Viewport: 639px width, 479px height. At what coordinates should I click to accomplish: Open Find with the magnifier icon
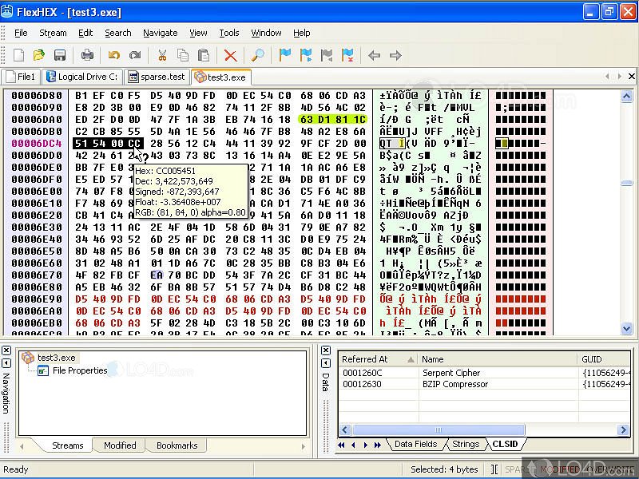tap(257, 55)
